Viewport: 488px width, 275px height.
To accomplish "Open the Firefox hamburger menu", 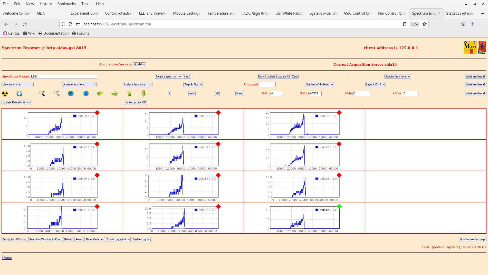I will click(482, 24).
